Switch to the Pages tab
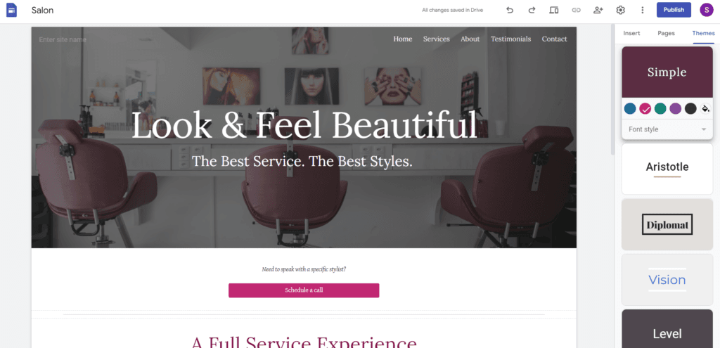 coord(666,33)
